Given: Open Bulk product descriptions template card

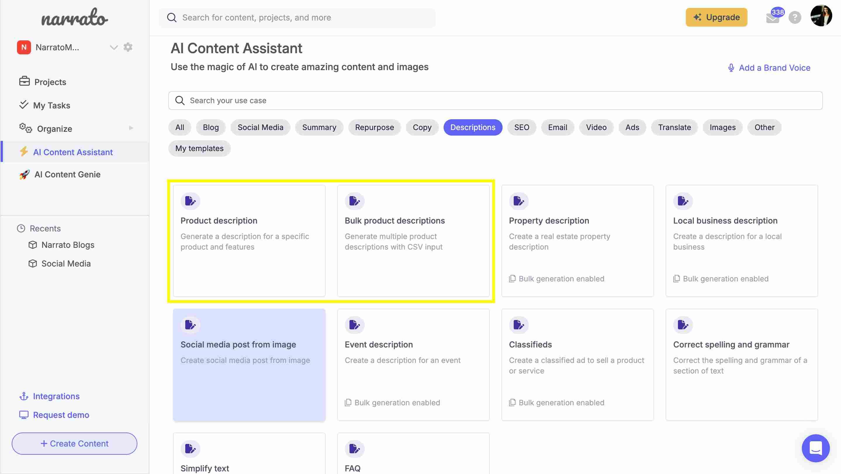Looking at the screenshot, I should (413, 240).
